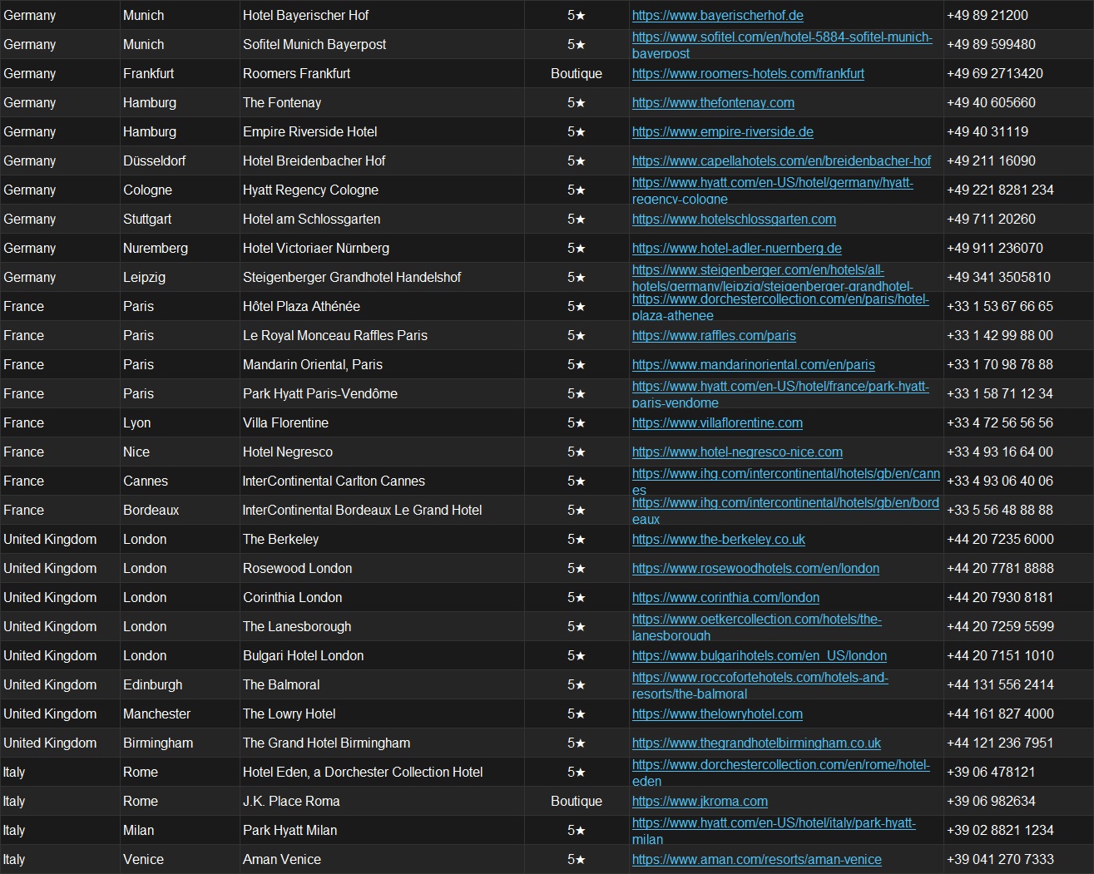Open the thegrandhotelbirmingham.co.uk link

click(x=756, y=743)
